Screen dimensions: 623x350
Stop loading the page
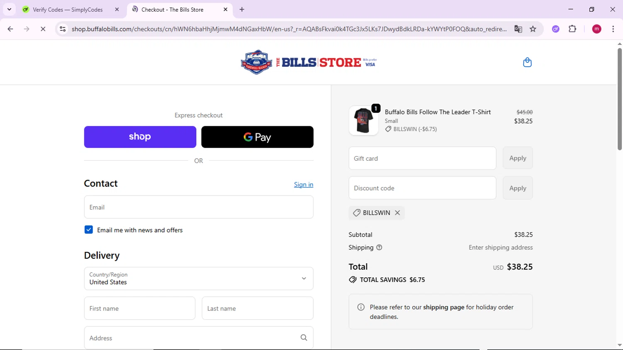coord(43,29)
